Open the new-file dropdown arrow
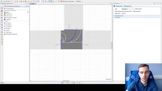The height and width of the screenshot is (91, 162). pos(3,1)
